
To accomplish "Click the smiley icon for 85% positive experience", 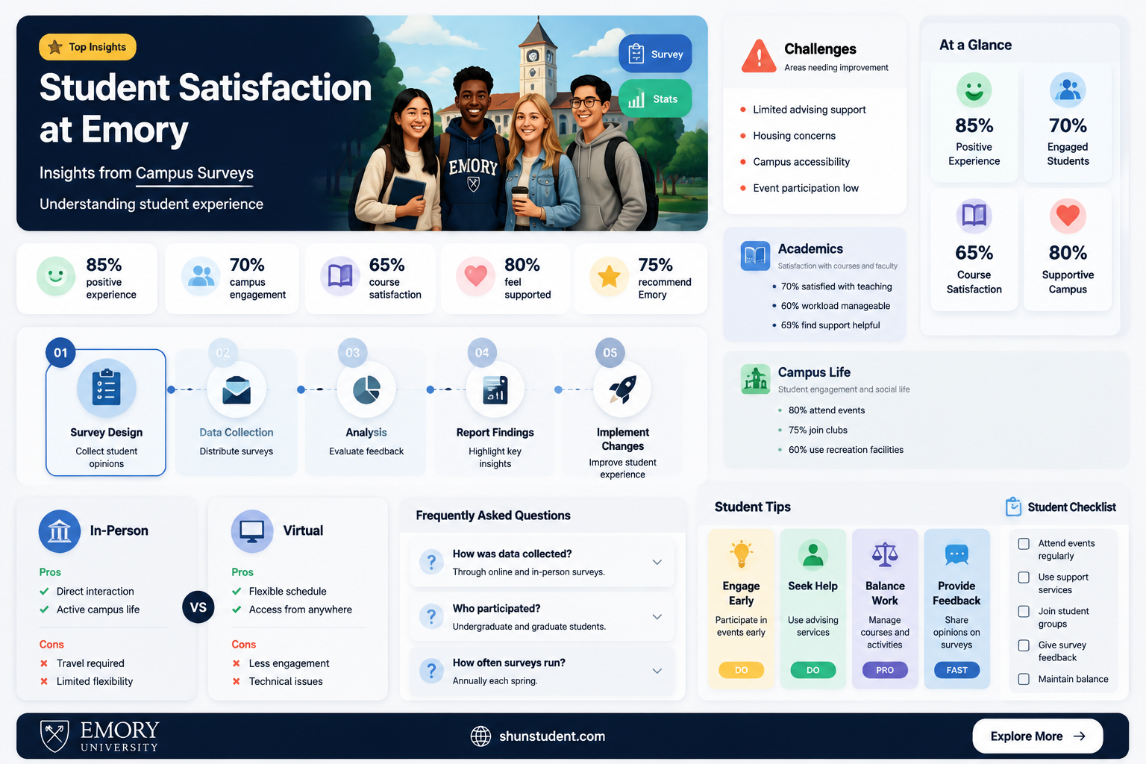I will click(x=56, y=276).
